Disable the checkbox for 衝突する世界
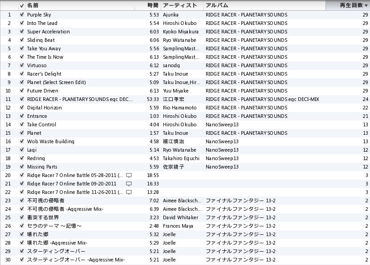The image size is (370, 265). coord(22,217)
